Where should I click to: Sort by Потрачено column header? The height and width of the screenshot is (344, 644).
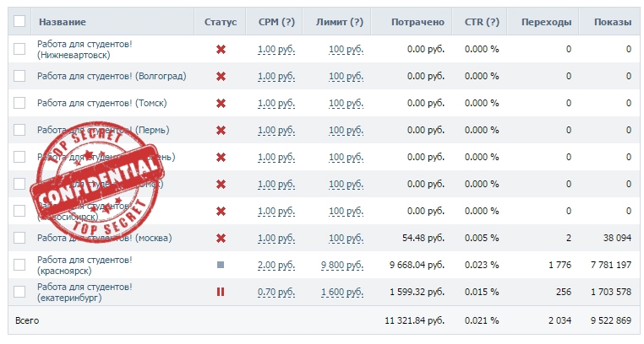pos(414,22)
